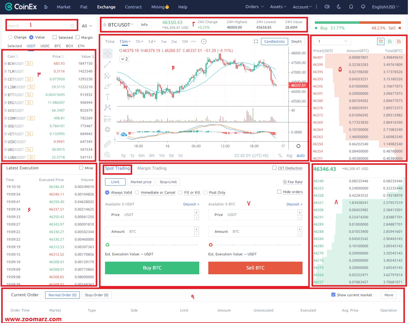Image resolution: width=410 pixels, height=323 pixels.
Task: Open order book depth merge dropdown
Action: [332, 41]
